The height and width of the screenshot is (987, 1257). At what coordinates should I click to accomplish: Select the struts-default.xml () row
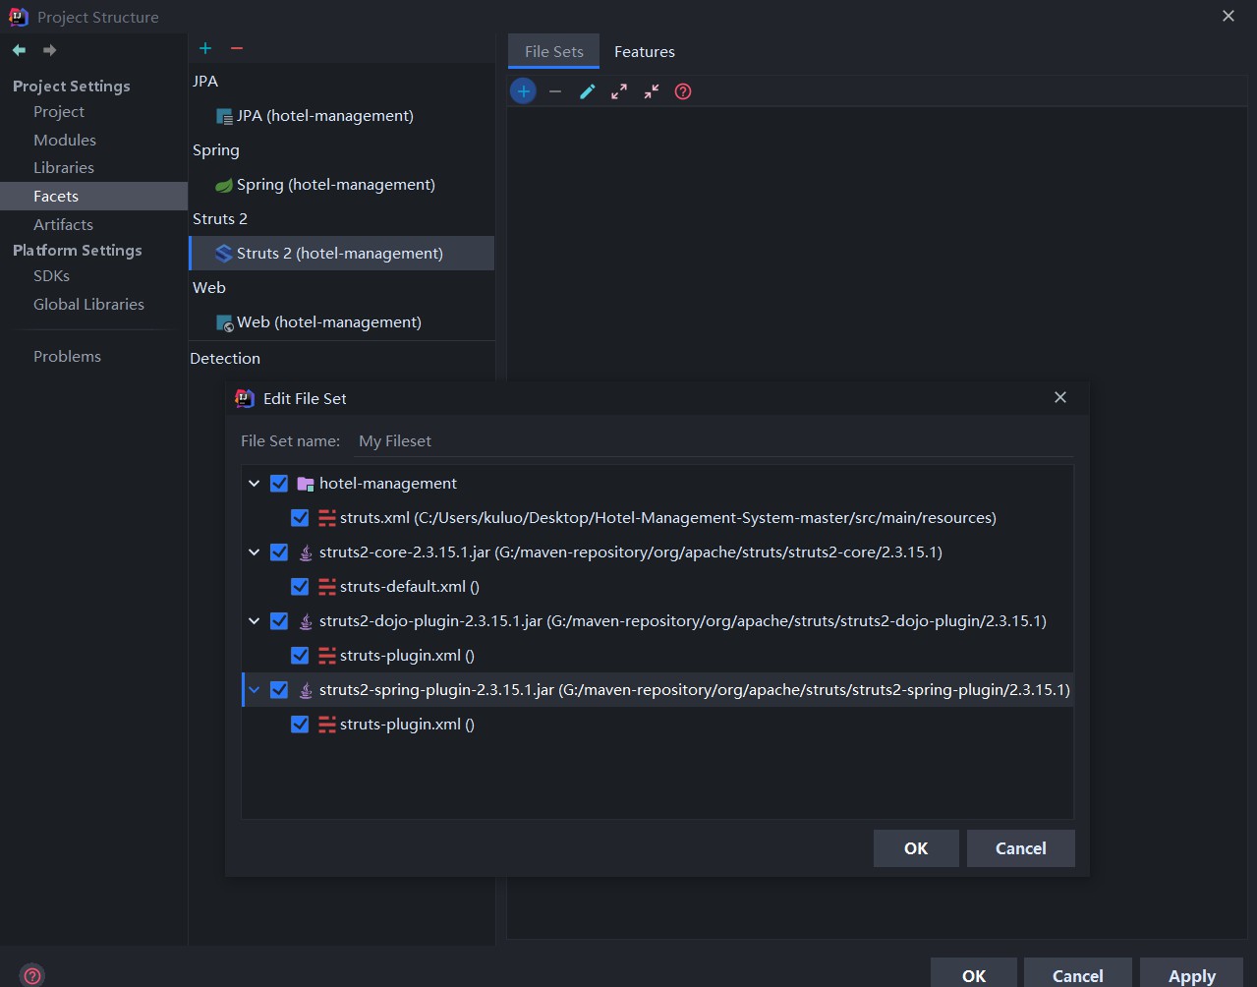657,587
